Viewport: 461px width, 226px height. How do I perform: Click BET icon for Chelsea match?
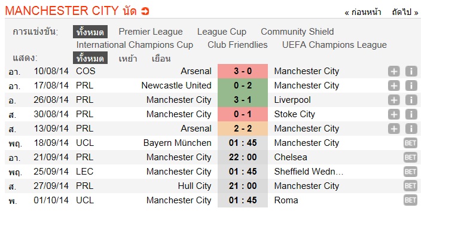tap(410, 157)
